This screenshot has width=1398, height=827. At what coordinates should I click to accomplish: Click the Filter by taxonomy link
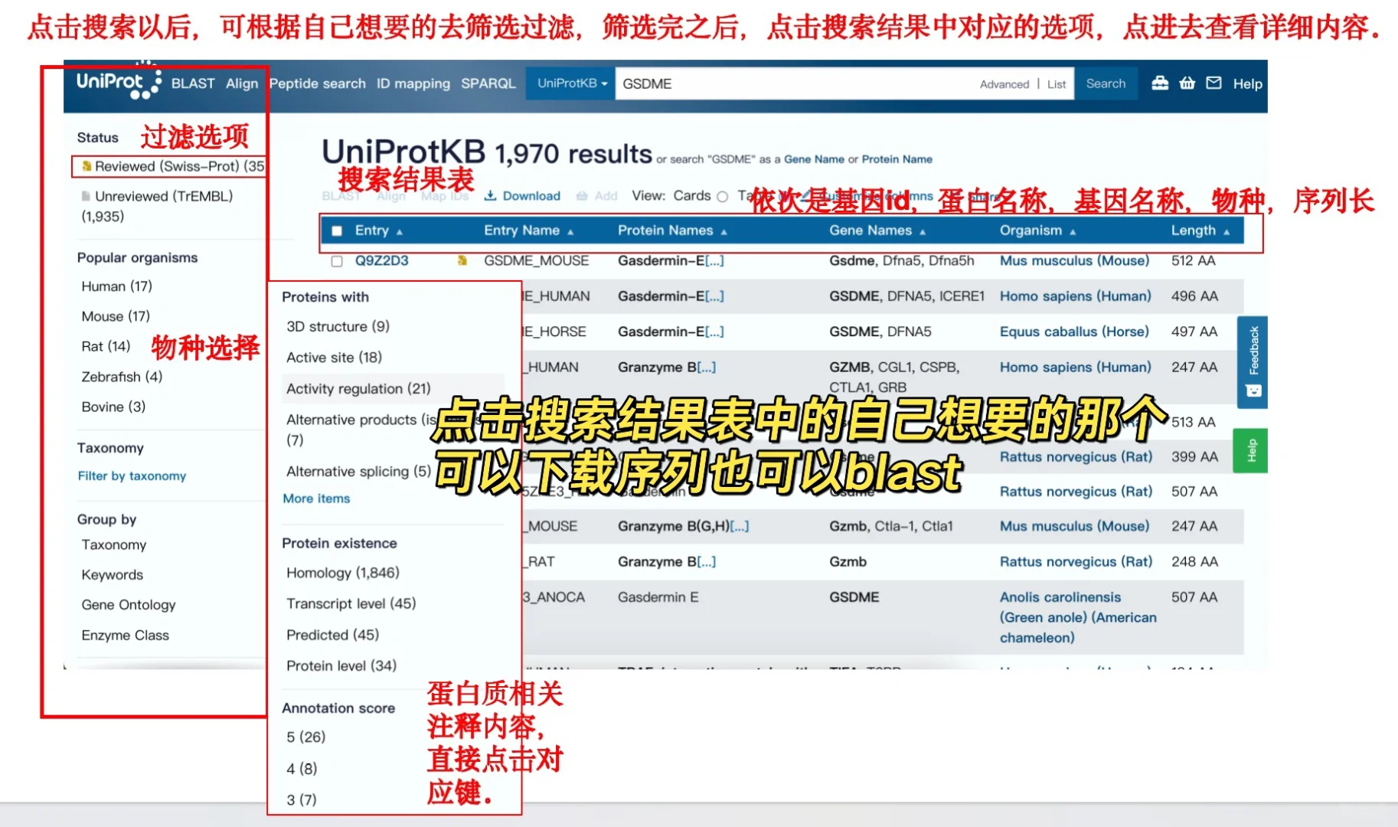click(x=132, y=476)
